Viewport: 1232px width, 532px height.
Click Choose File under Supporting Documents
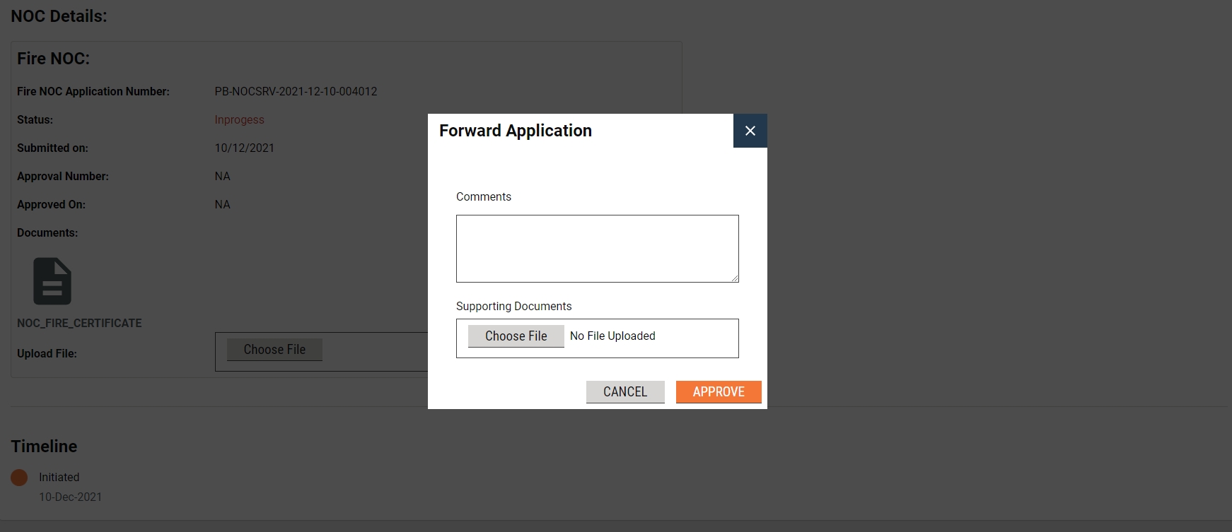click(x=516, y=336)
